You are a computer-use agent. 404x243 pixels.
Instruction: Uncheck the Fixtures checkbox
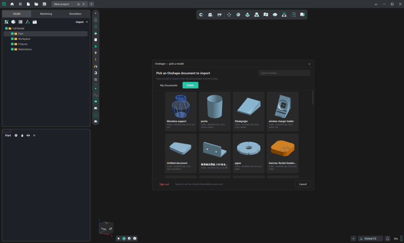(x=12, y=44)
